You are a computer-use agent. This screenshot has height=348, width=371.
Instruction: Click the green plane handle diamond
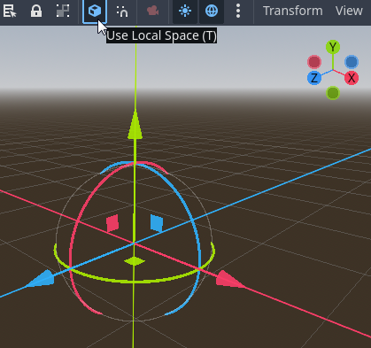135,261
